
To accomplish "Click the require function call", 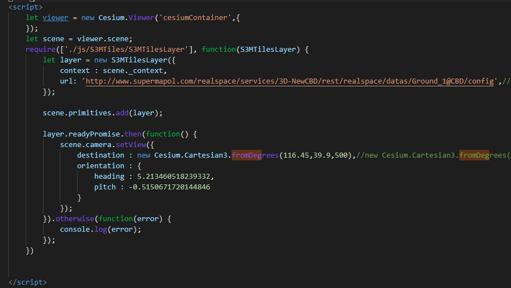I will click(41, 50).
